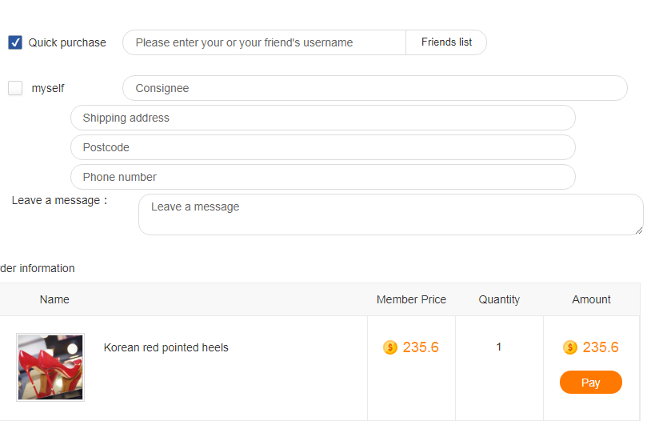
Task: Open the Friends list
Action: pyautogui.click(x=446, y=42)
